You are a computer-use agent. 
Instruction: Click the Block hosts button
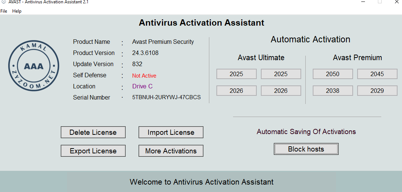pyautogui.click(x=306, y=149)
